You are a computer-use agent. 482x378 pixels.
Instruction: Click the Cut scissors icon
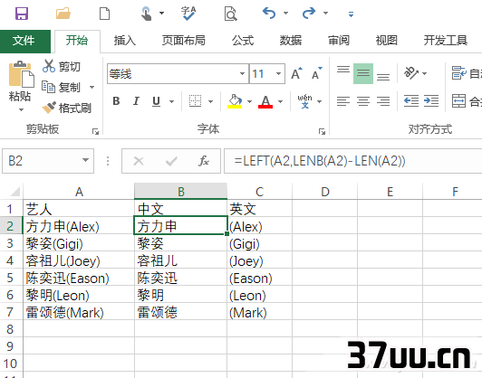click(49, 66)
